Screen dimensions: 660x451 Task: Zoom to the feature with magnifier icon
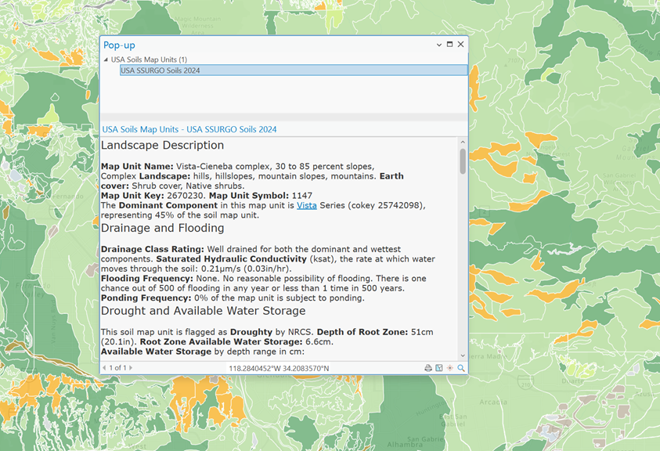pos(461,368)
